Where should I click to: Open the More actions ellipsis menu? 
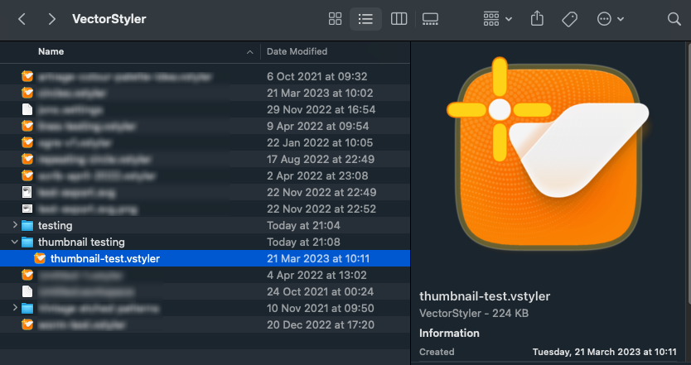(610, 18)
